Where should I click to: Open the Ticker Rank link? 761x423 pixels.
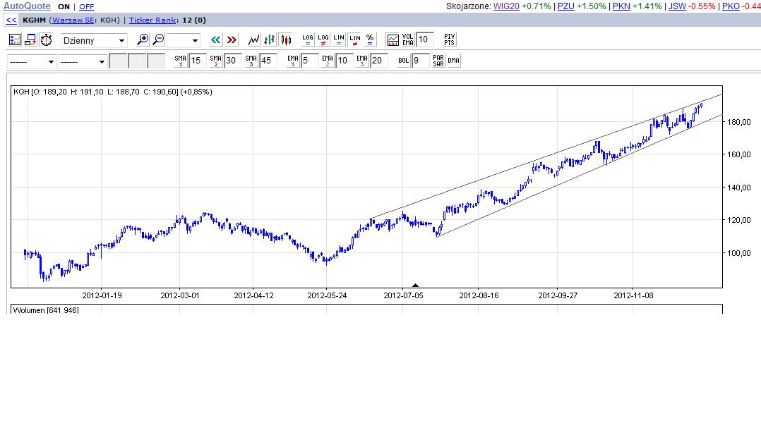[152, 20]
